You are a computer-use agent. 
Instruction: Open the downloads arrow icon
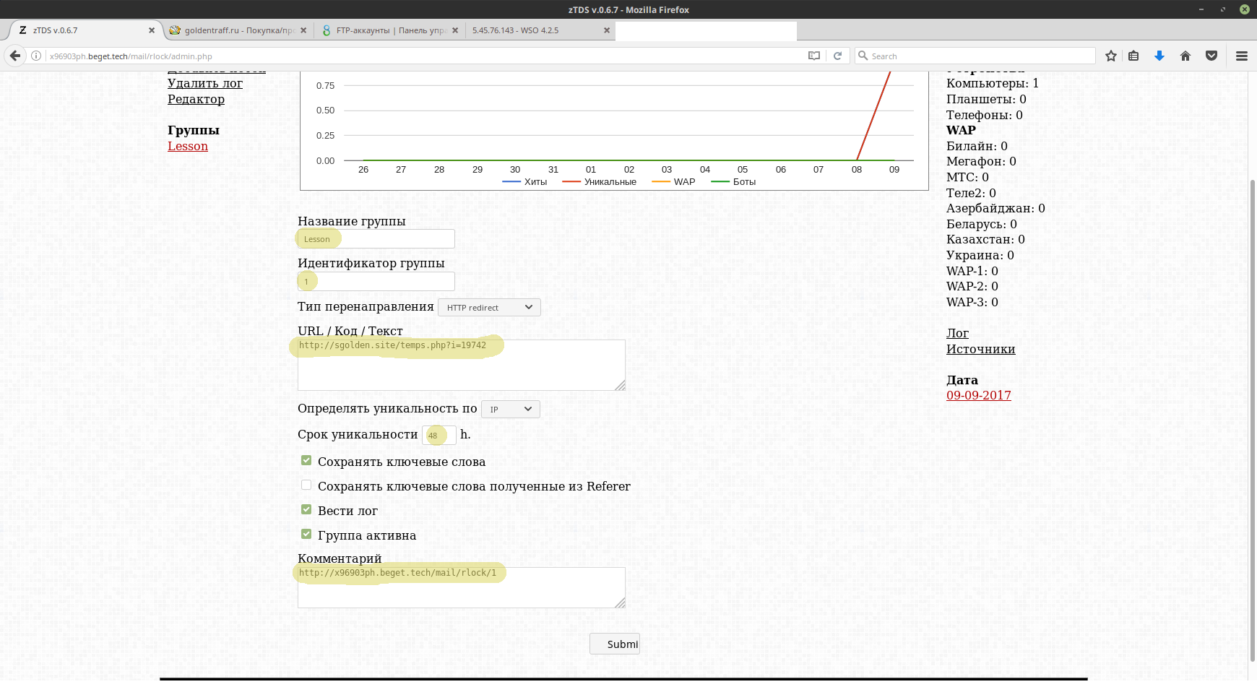click(x=1159, y=56)
